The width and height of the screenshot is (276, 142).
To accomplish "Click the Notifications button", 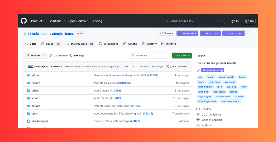I will click(187, 33).
